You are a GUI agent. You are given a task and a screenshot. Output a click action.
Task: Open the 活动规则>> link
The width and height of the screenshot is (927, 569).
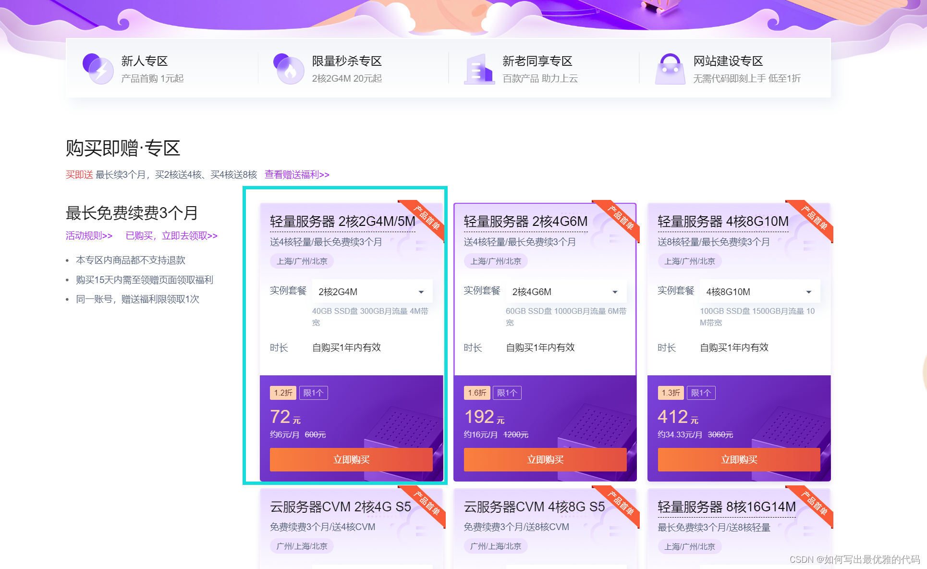coord(89,235)
